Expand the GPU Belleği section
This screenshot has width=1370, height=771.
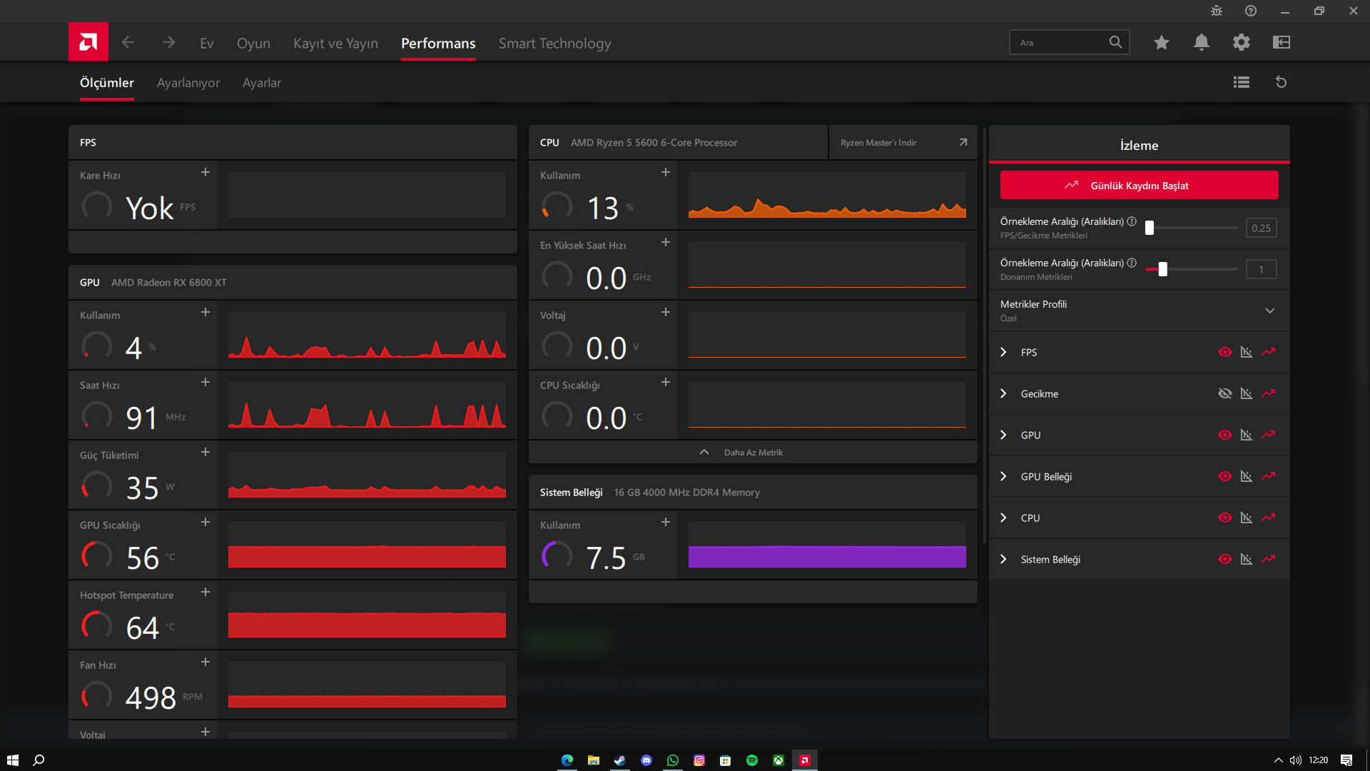(x=1003, y=476)
